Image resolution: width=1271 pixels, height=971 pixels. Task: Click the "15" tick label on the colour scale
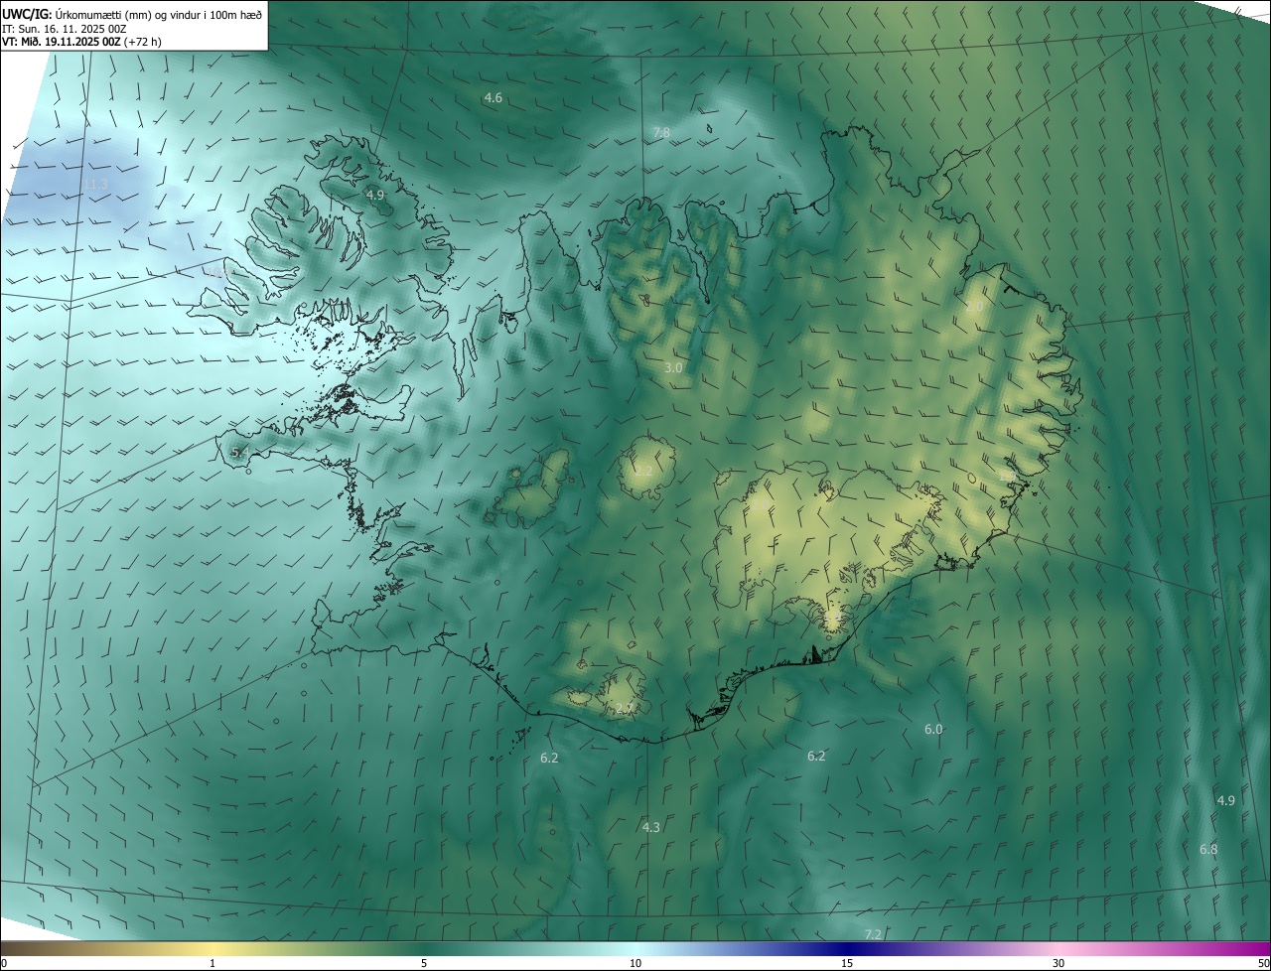[x=847, y=964]
